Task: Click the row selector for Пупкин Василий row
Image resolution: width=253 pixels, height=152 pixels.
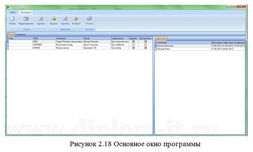Action: (156, 46)
